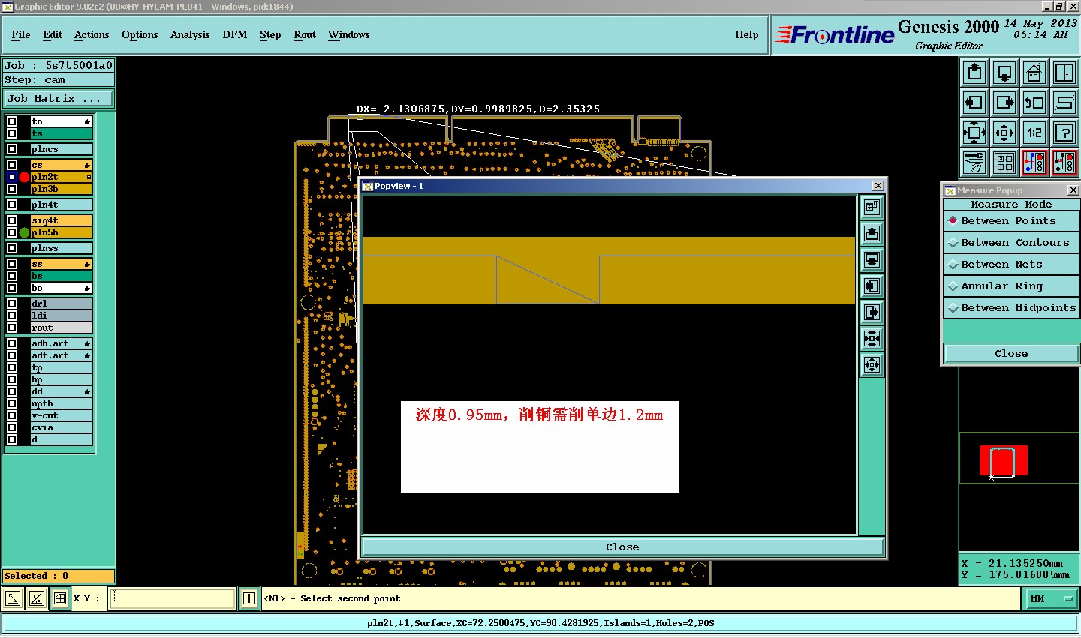This screenshot has width=1081, height=638.
Task: Pan up in the Popview window
Action: point(872,234)
